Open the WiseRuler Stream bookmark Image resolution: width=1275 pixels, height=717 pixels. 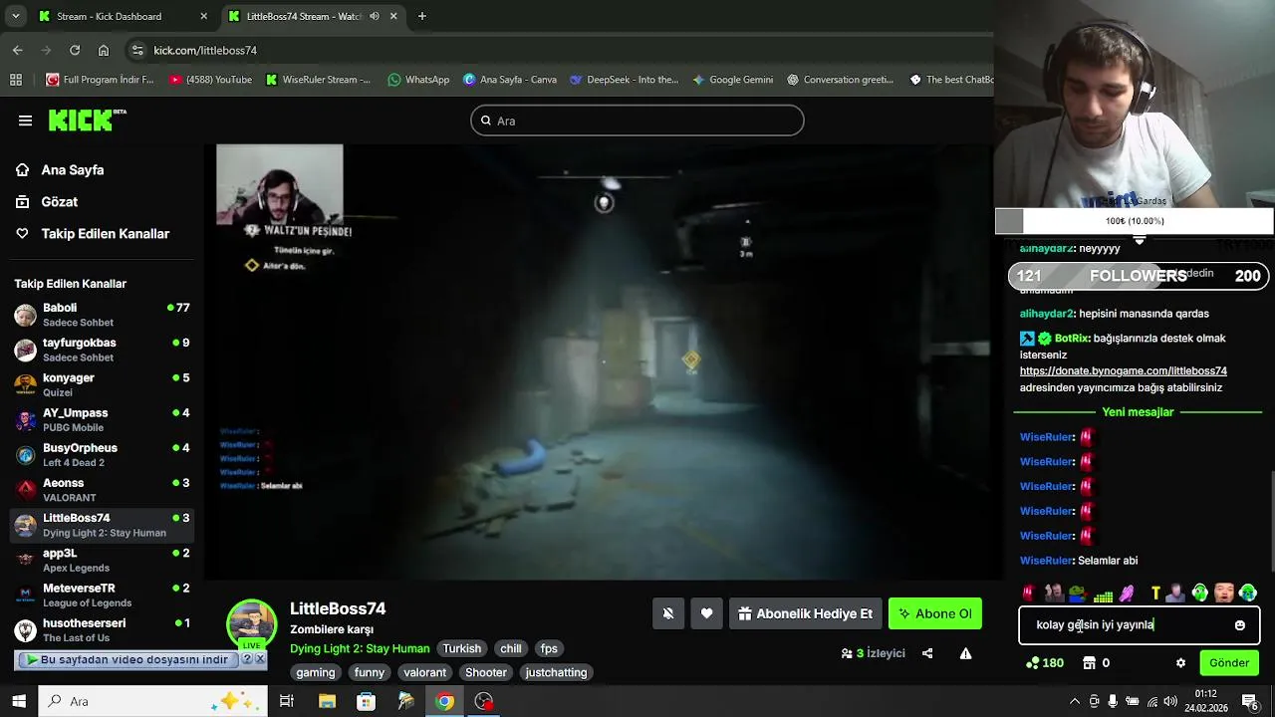[x=318, y=80]
